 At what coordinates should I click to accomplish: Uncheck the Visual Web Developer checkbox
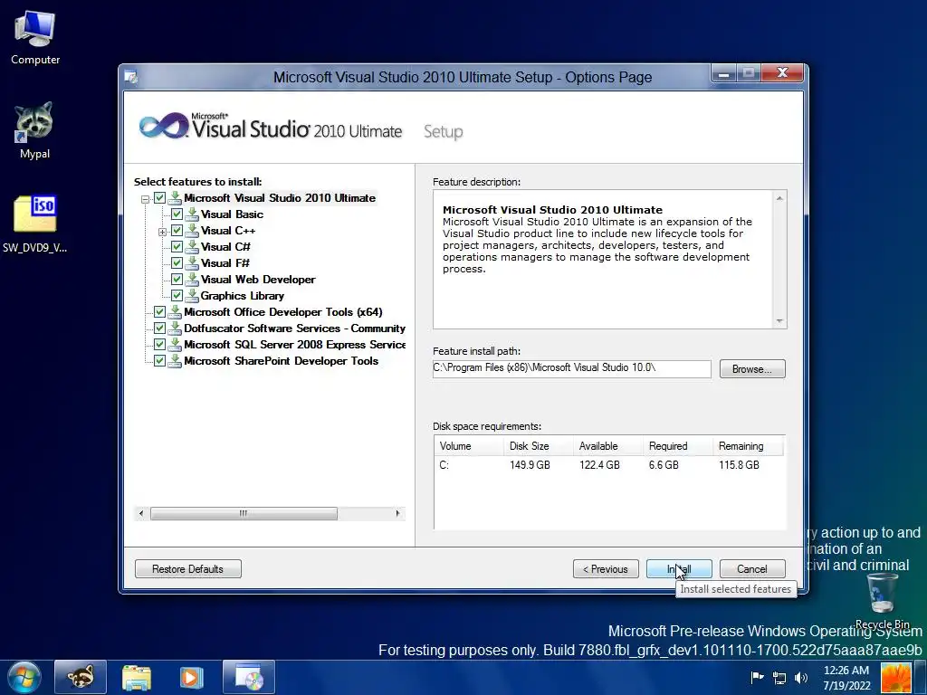click(177, 279)
